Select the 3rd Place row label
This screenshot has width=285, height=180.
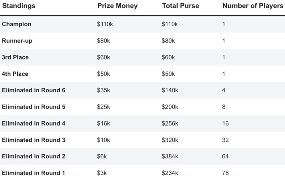point(15,57)
